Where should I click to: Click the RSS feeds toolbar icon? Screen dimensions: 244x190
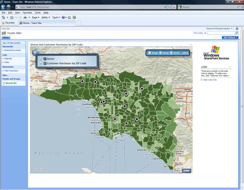12,17
